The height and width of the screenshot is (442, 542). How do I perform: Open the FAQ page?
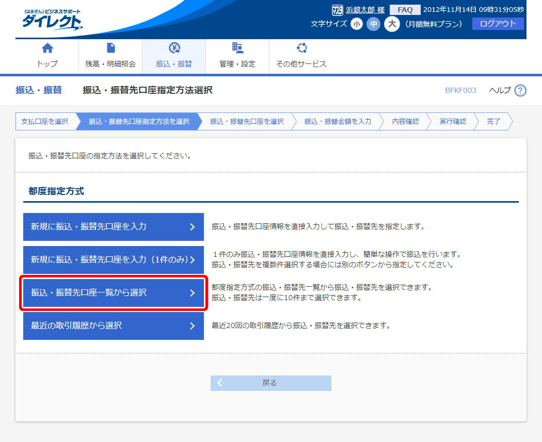coord(405,10)
